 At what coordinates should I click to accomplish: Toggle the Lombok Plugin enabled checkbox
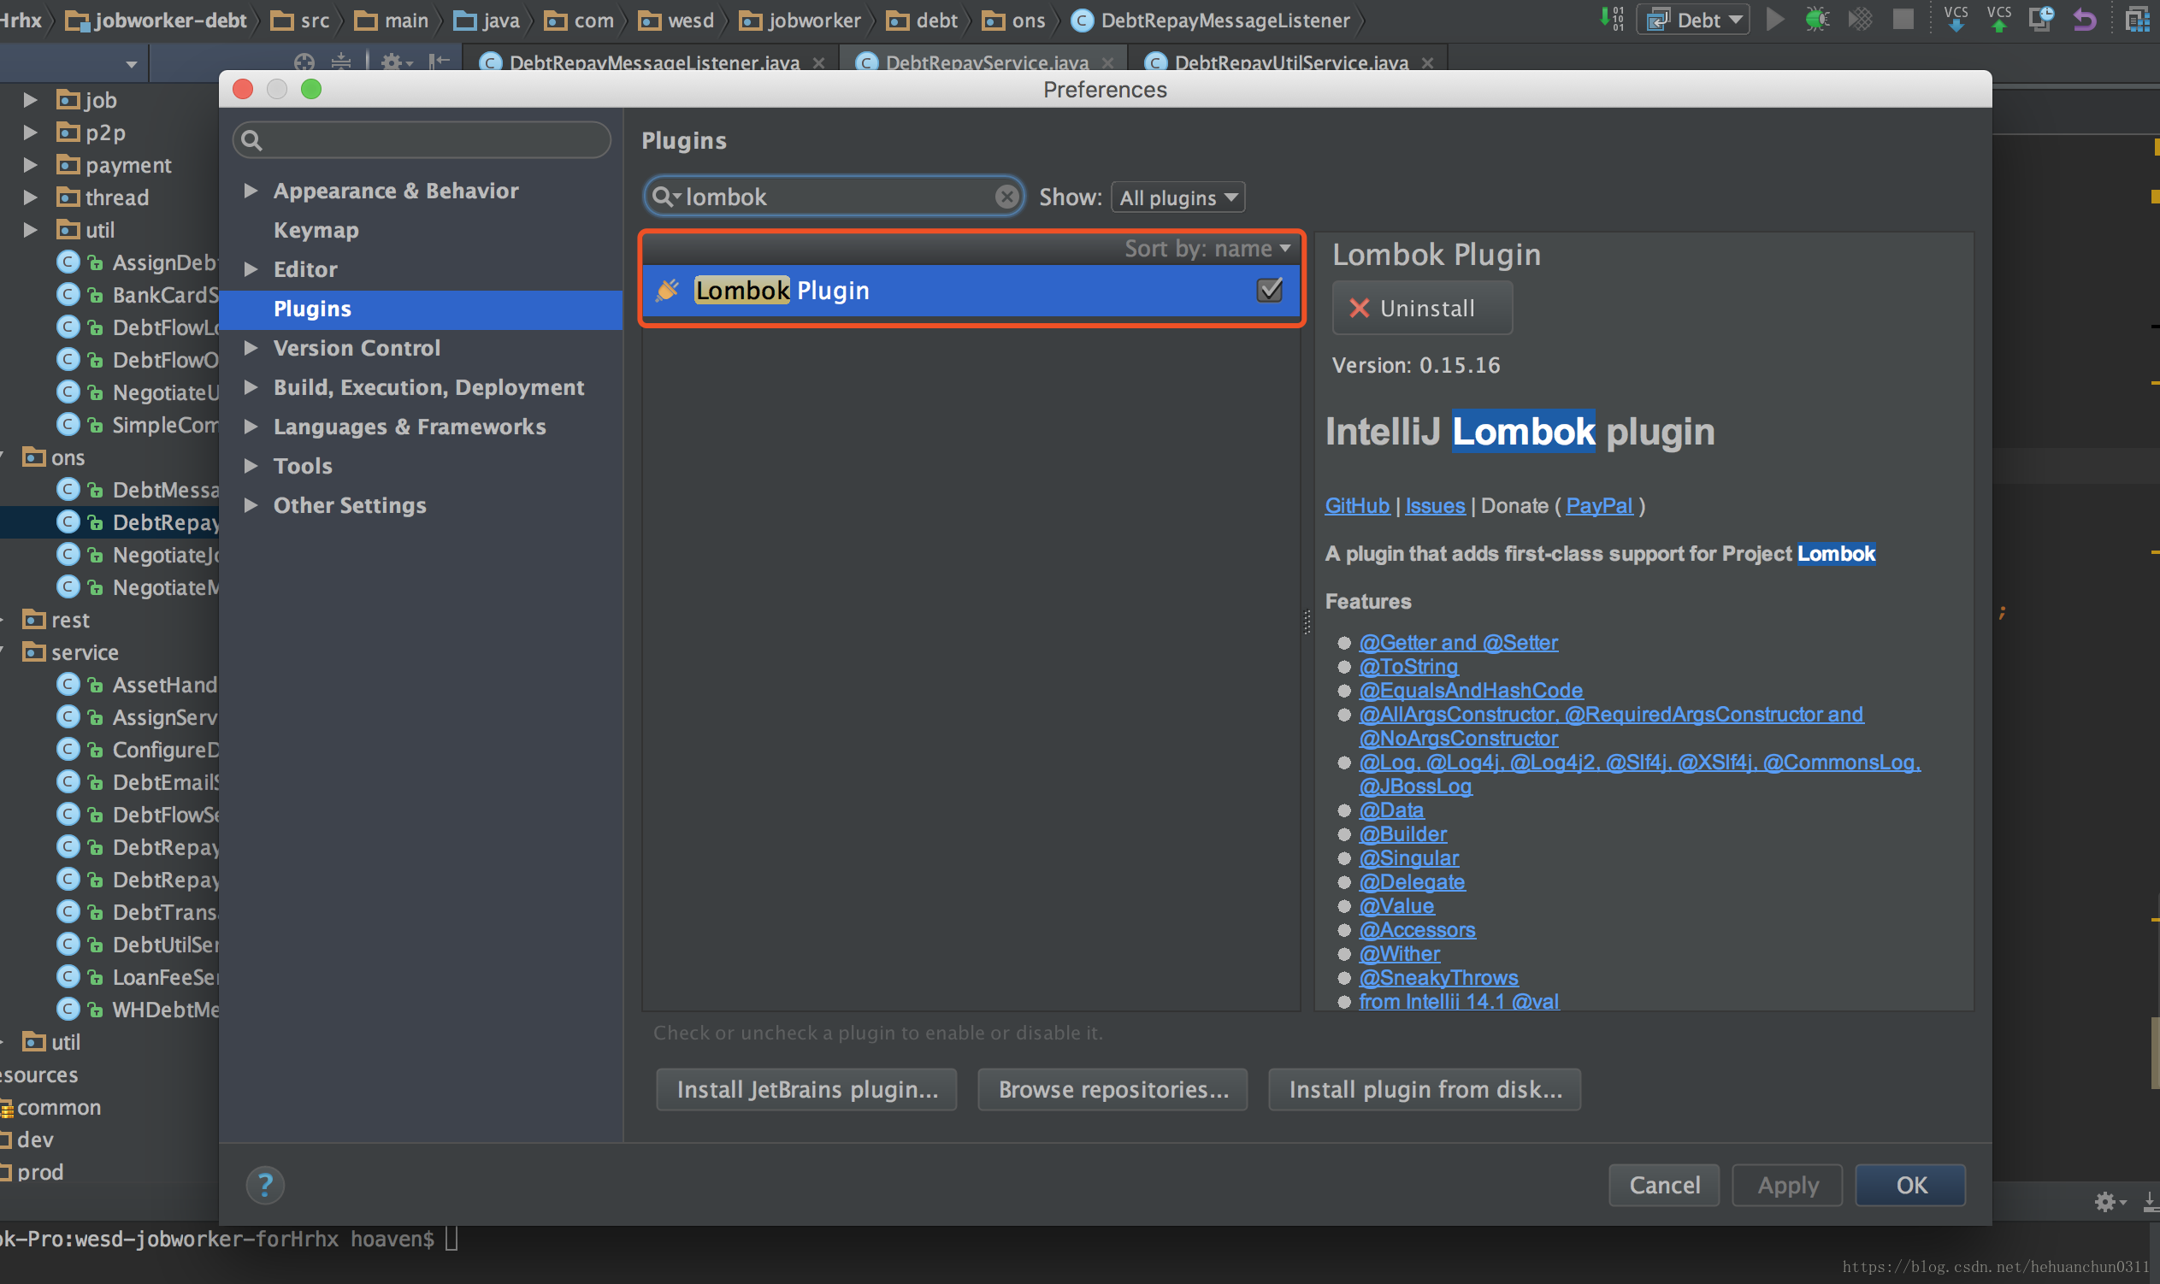pos(1270,290)
